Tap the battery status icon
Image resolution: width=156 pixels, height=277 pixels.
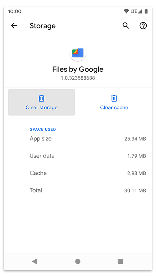[x=146, y=11]
